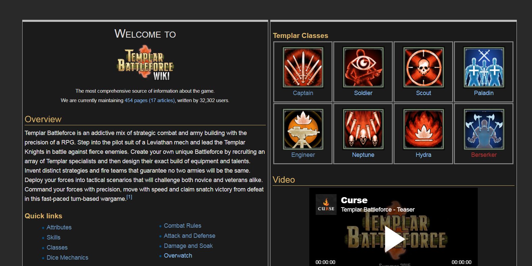
Task: Open the Combat Rules quick link
Action: click(x=182, y=226)
